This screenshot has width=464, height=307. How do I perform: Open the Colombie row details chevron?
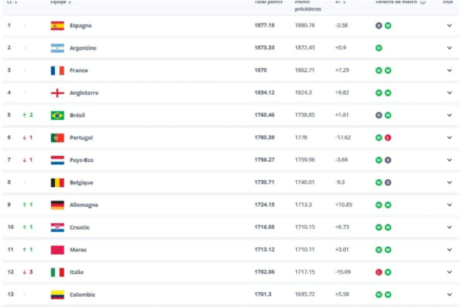(449, 295)
